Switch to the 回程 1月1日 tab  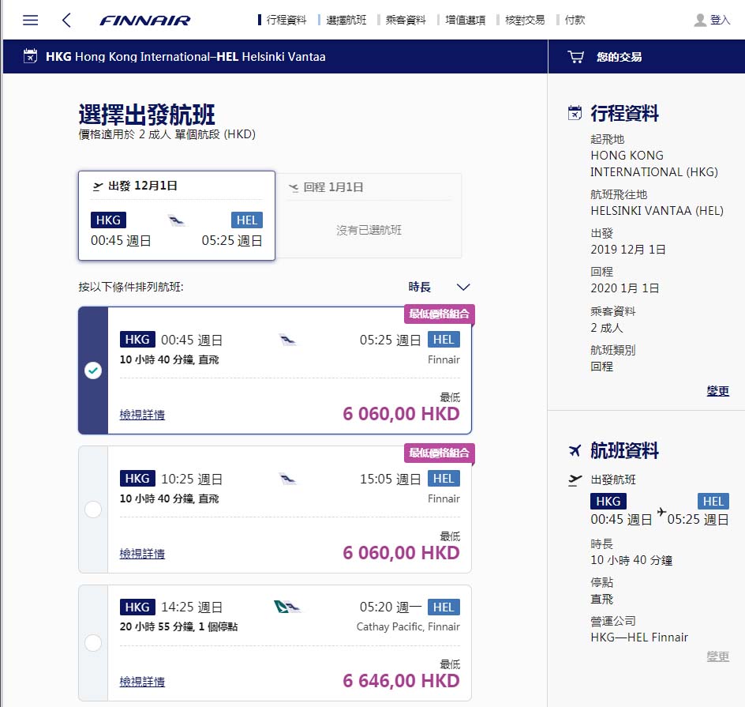point(369,216)
